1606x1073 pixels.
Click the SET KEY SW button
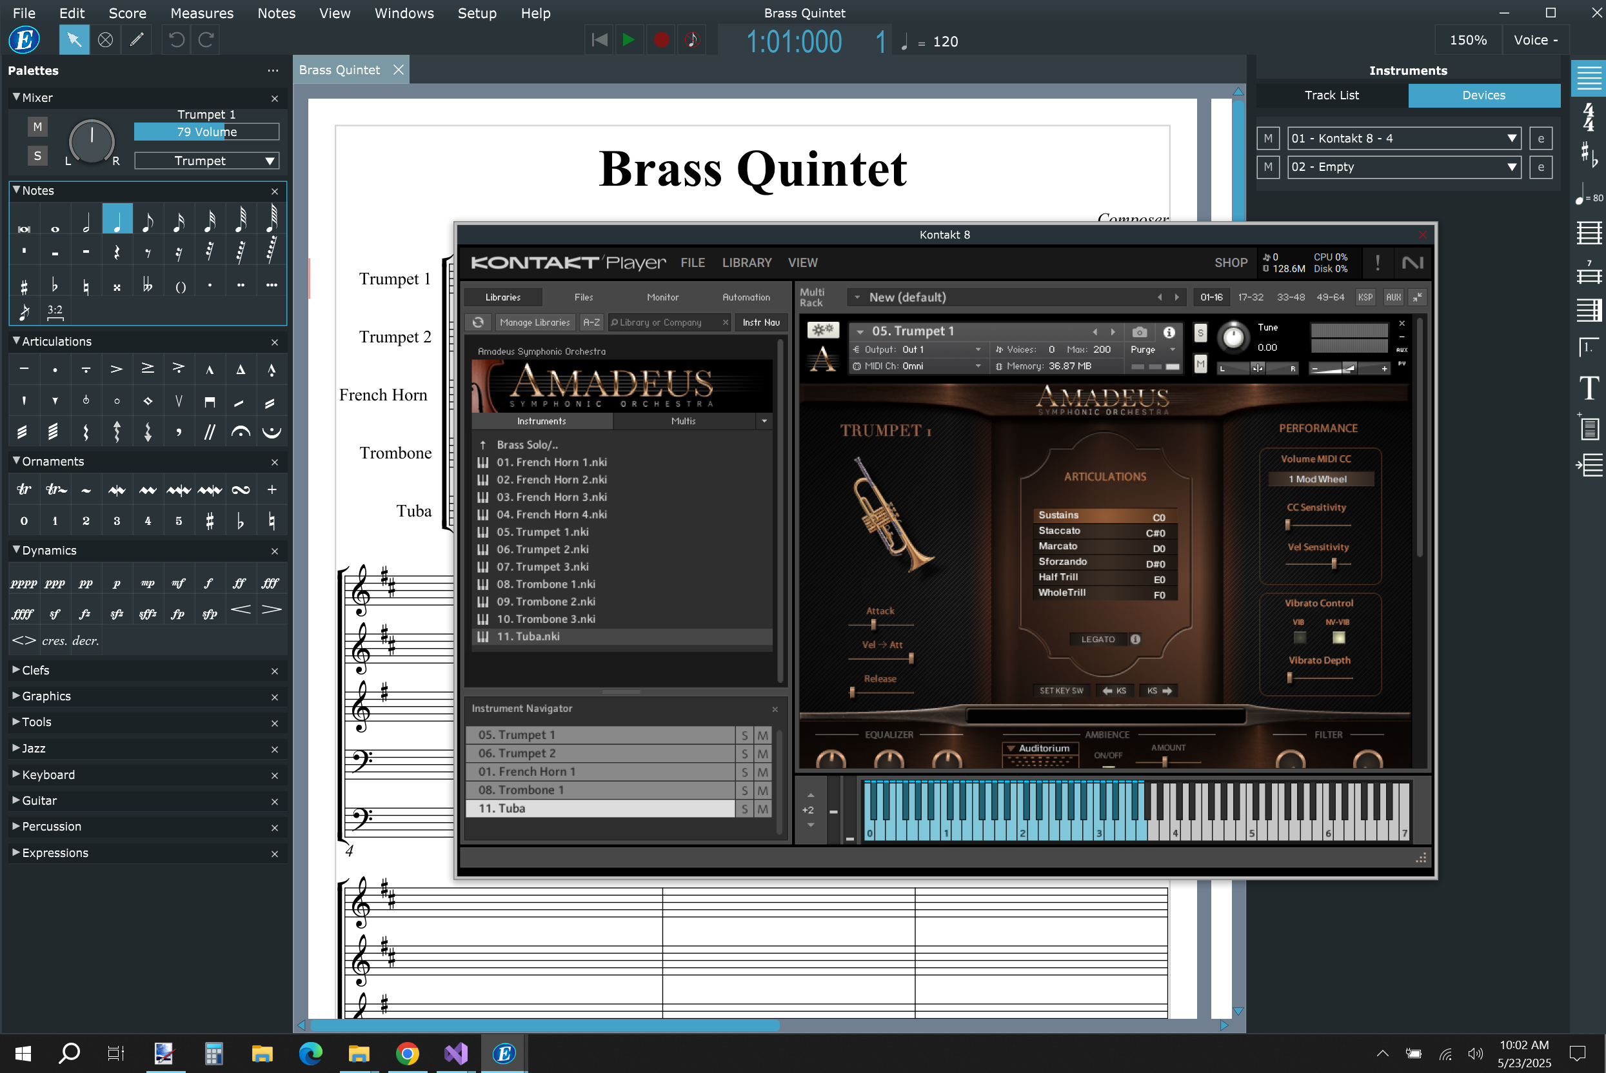tap(1062, 691)
